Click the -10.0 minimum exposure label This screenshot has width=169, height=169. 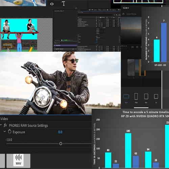[9, 140]
